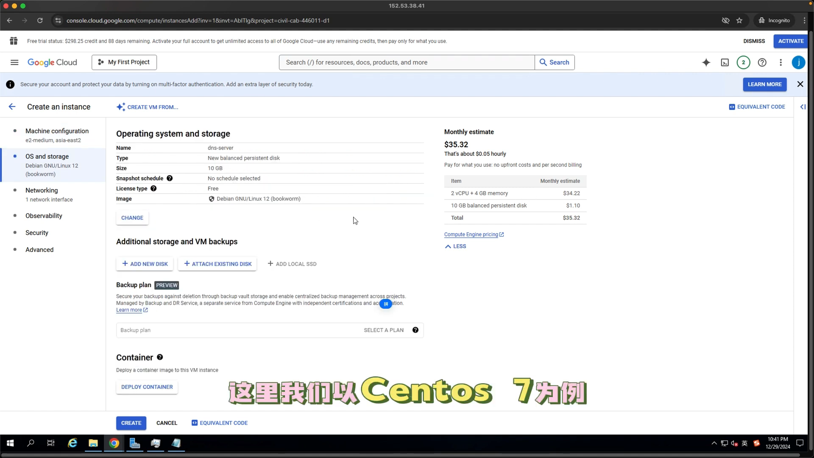Screen dimensions: 814x458
Task: Click the blue Search button
Action: coord(555,62)
